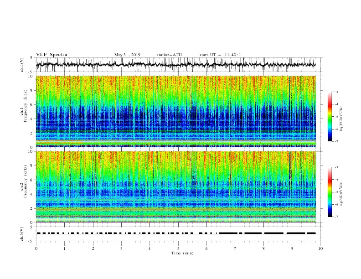Image resolution: width=361 pixels, height=279 pixels.
Task: Click the "2" kHz tick of ch.2 spectrogram
Action: 32,208
